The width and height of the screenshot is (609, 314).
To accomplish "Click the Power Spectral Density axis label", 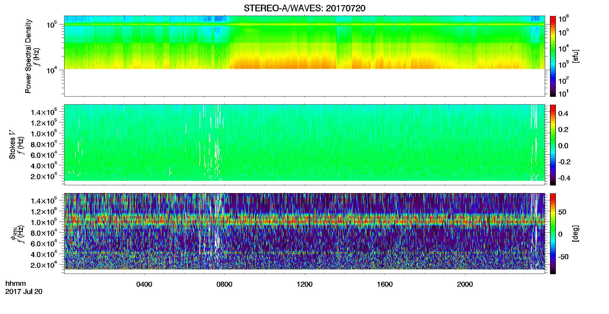I will click(28, 56).
